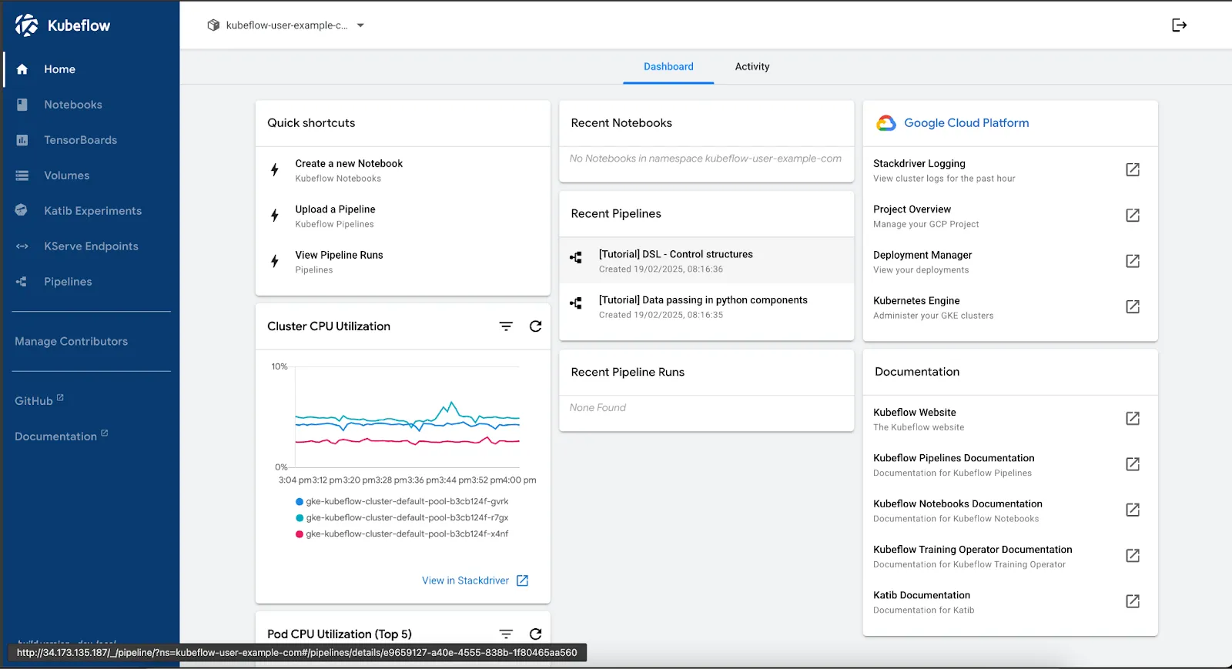The width and height of the screenshot is (1232, 669).
Task: Select Manage Contributors in the sidebar
Action: [71, 342]
